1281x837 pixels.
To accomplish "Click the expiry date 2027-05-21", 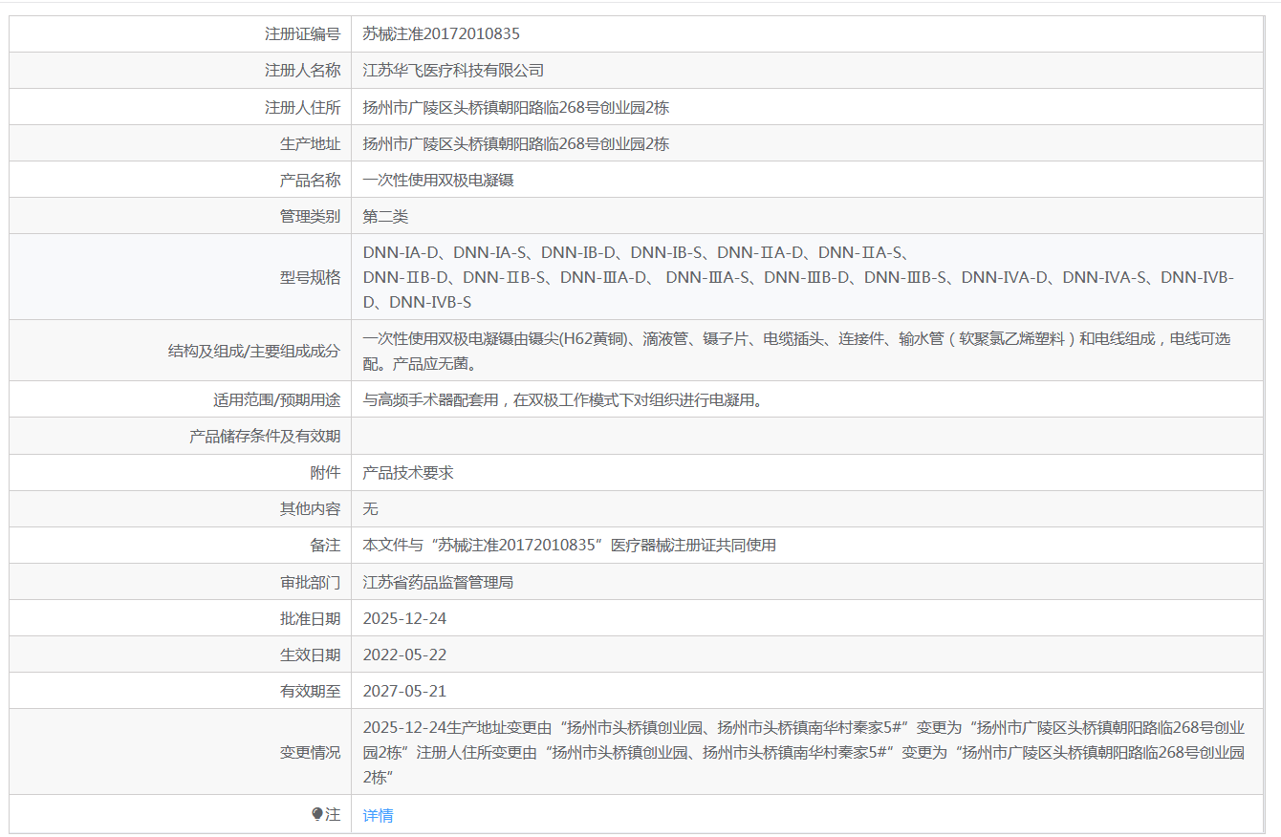I will pyautogui.click(x=404, y=691).
